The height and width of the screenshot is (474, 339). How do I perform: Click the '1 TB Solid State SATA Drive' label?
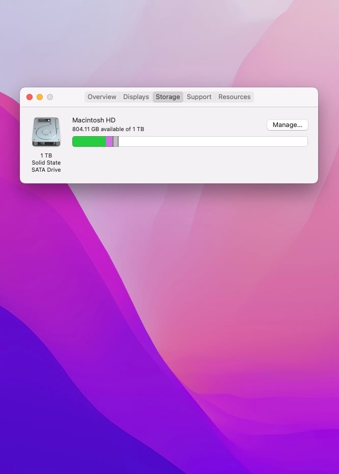[x=46, y=163]
